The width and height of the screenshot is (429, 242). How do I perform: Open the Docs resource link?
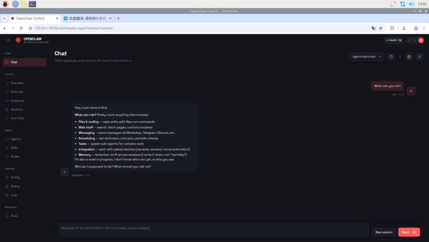(25, 216)
